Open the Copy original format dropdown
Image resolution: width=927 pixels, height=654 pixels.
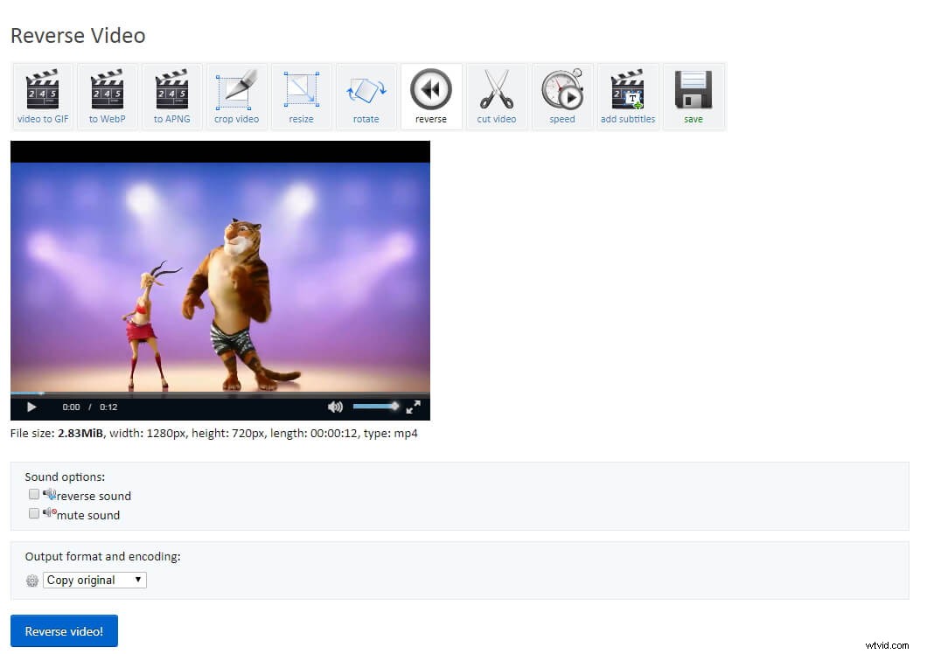(x=94, y=580)
